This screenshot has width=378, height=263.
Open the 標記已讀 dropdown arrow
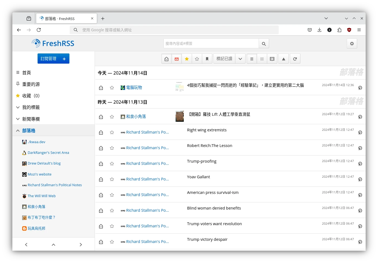coord(240,59)
